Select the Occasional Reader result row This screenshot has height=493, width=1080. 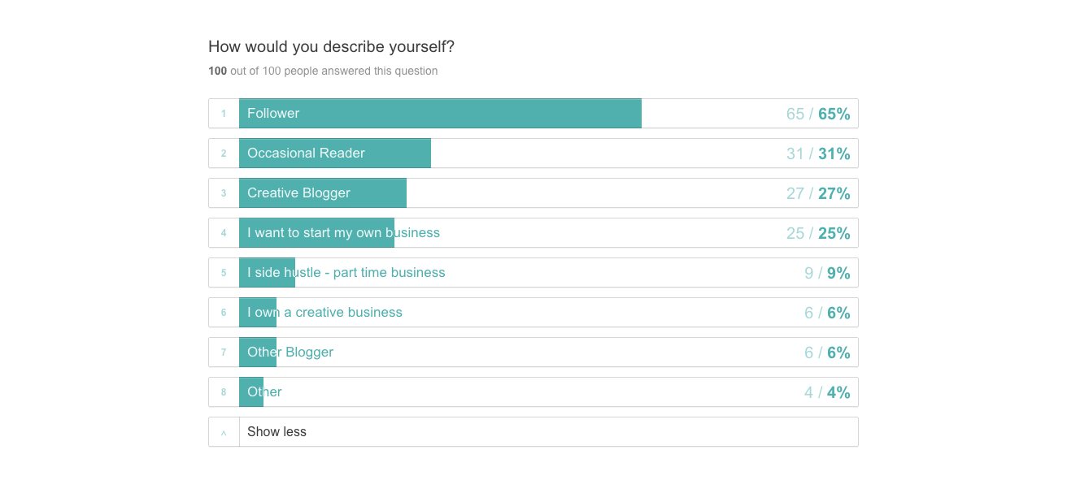click(533, 154)
